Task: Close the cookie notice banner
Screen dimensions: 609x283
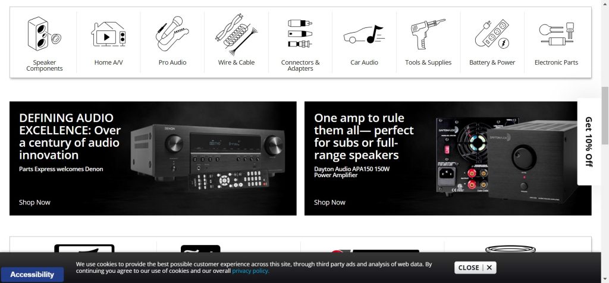Action: 475,268
